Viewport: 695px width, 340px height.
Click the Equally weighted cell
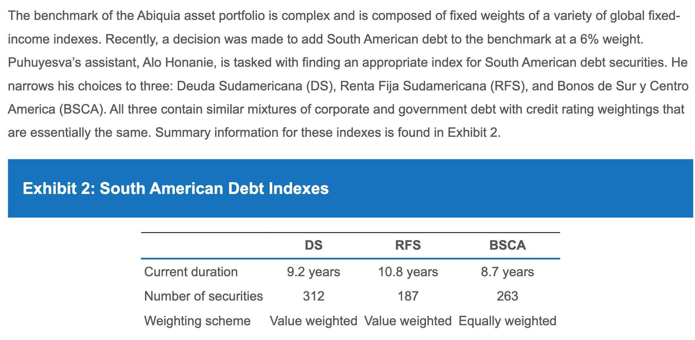coord(507,321)
